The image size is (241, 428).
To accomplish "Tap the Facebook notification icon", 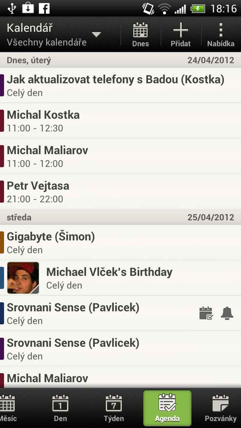I will pyautogui.click(x=44, y=8).
